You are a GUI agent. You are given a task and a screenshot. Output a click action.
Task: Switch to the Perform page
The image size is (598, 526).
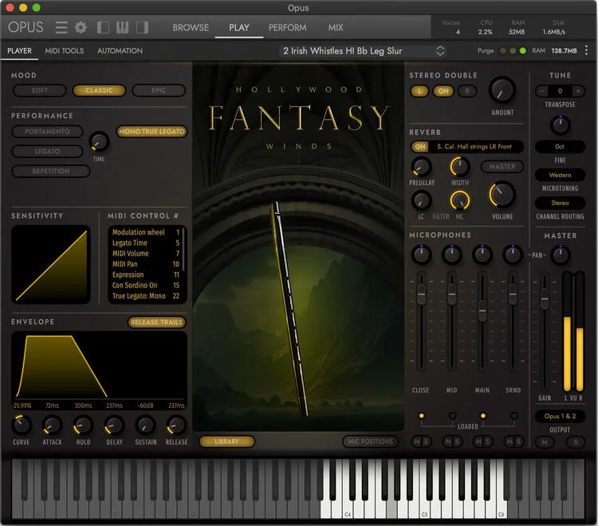pos(287,27)
